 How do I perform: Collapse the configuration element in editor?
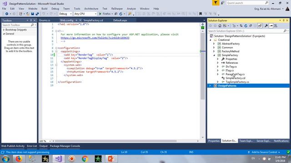(56, 48)
